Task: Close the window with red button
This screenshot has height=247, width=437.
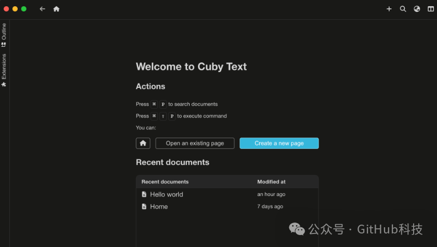Action: (6, 9)
